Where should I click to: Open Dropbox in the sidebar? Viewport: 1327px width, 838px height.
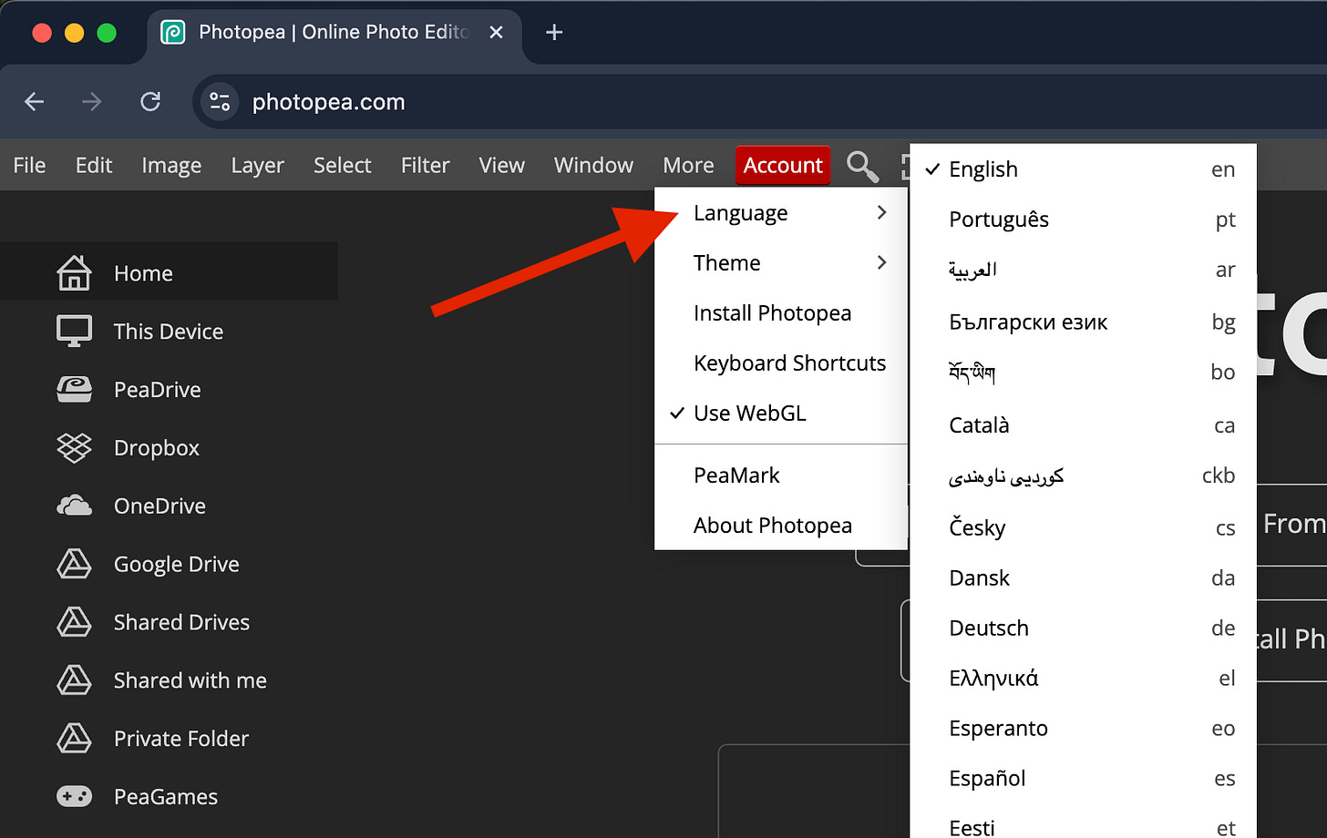[169, 447]
